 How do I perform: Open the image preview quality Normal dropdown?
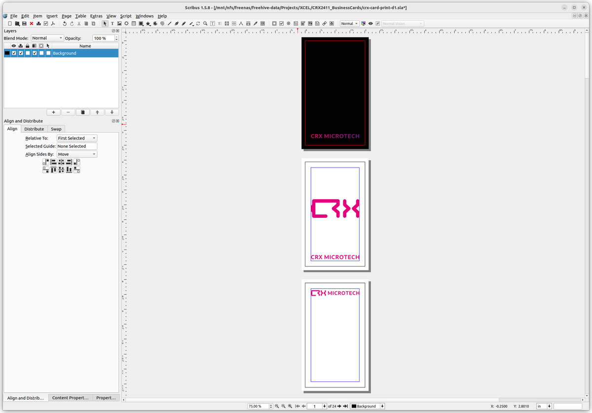click(x=350, y=24)
